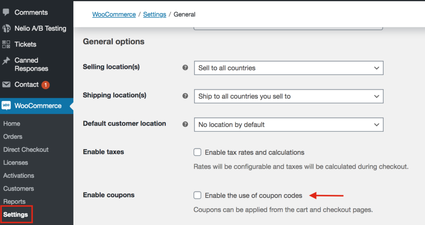Expand Ship to all countries dropdown
Viewport: 425px width, 225px height.
(x=288, y=96)
